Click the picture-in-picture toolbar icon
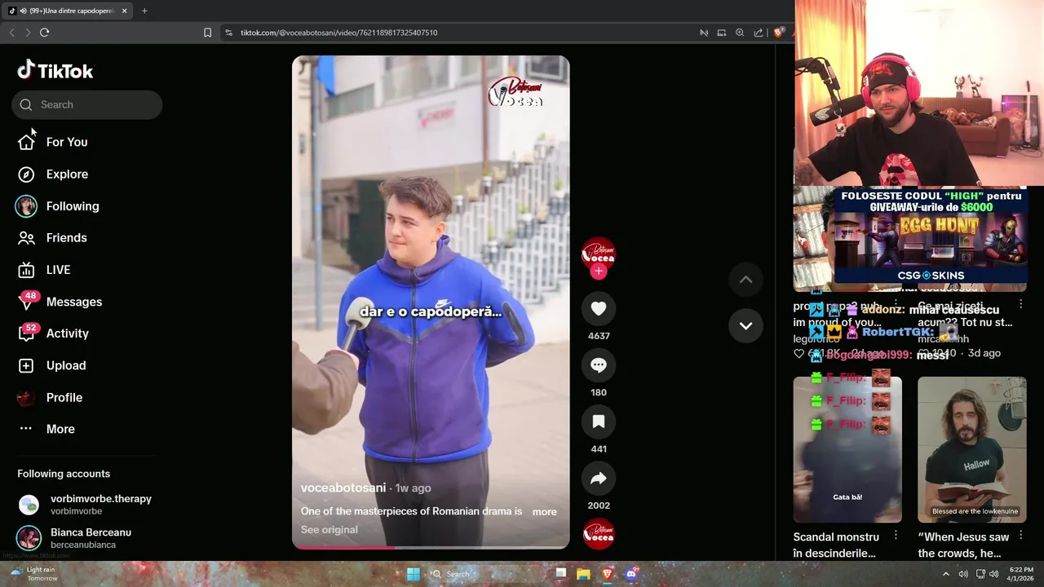The image size is (1044, 587). [721, 33]
